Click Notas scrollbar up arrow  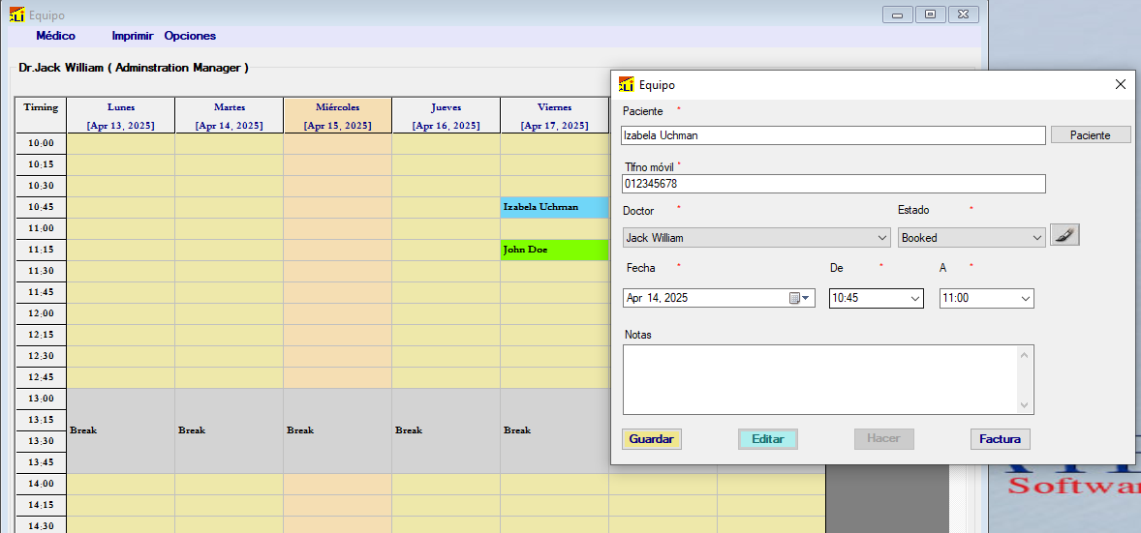1026,354
